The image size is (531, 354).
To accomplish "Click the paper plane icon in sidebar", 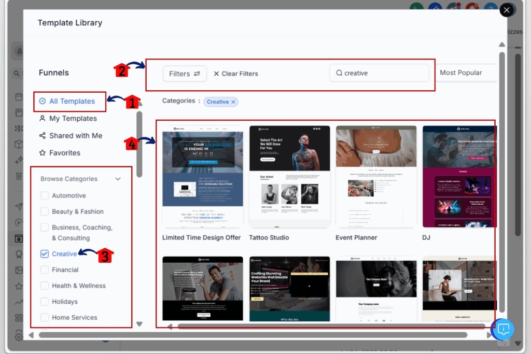I will pos(19,206).
